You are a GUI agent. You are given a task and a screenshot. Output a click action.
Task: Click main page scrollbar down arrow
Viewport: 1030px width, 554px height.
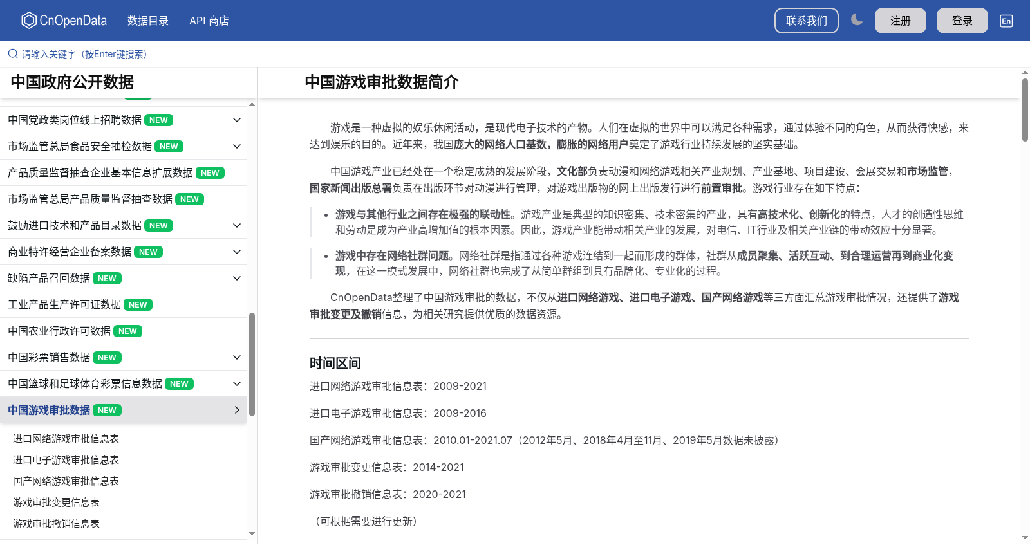click(x=1025, y=538)
